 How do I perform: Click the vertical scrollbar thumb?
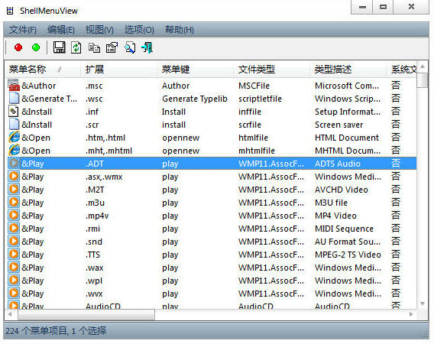point(423,80)
